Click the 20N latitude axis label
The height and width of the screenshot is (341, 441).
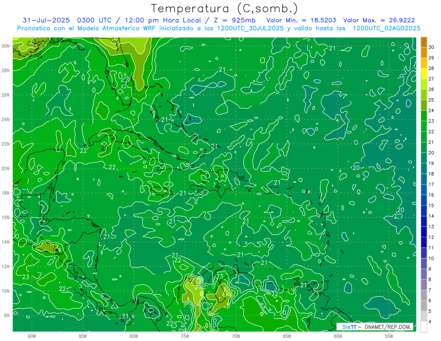[6, 168]
